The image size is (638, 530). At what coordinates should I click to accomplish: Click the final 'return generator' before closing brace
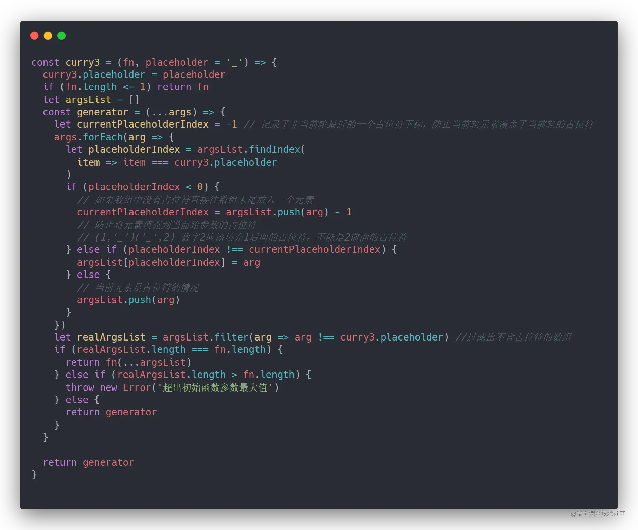pyautogui.click(x=88, y=463)
